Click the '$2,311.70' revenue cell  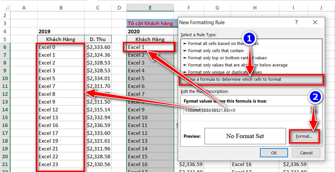(98, 86)
